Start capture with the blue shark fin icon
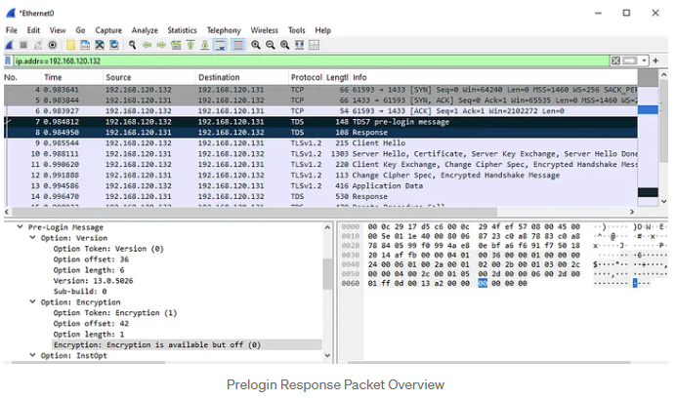 [10, 45]
